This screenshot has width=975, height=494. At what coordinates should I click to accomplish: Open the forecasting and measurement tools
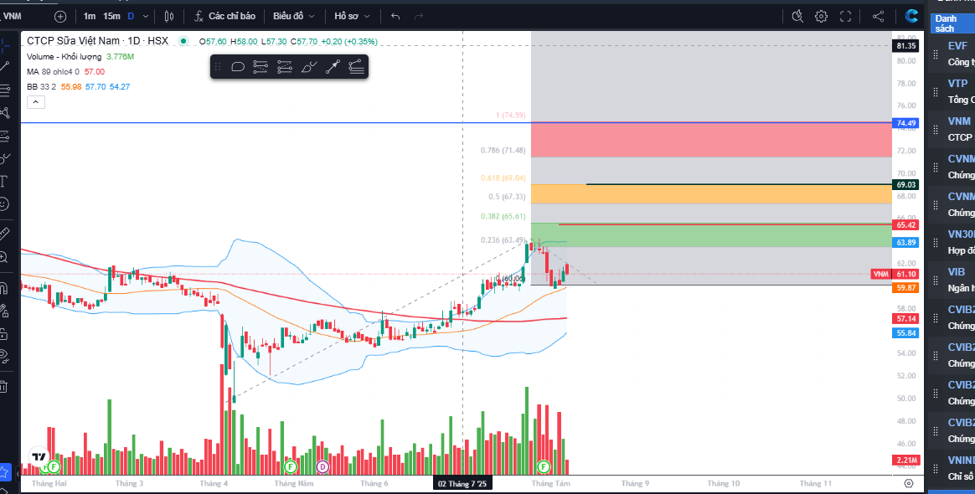coord(4,136)
